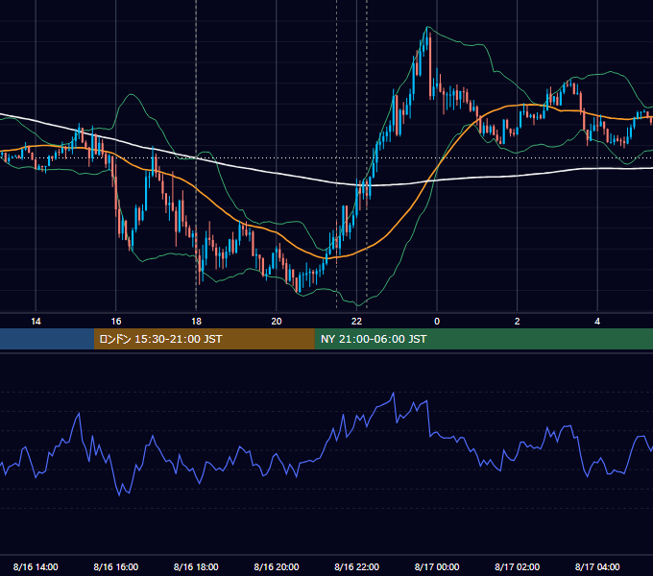Click the '8/17 00:00' label on indicator axis
The width and height of the screenshot is (653, 576).
click(x=437, y=566)
